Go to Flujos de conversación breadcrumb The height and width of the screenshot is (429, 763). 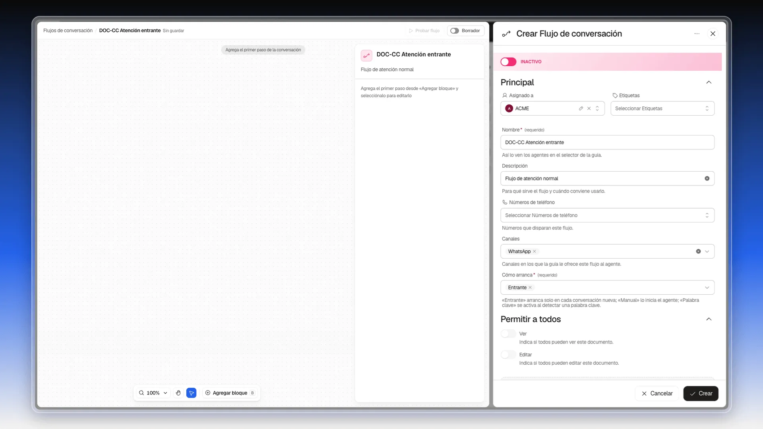[x=68, y=31]
